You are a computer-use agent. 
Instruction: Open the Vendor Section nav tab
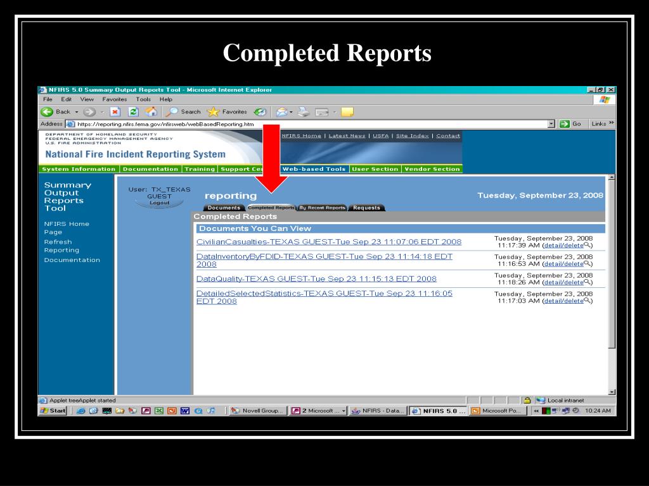click(x=432, y=168)
